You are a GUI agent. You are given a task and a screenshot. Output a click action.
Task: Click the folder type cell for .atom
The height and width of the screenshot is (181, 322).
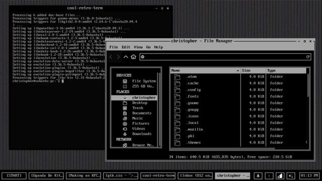click(276, 77)
